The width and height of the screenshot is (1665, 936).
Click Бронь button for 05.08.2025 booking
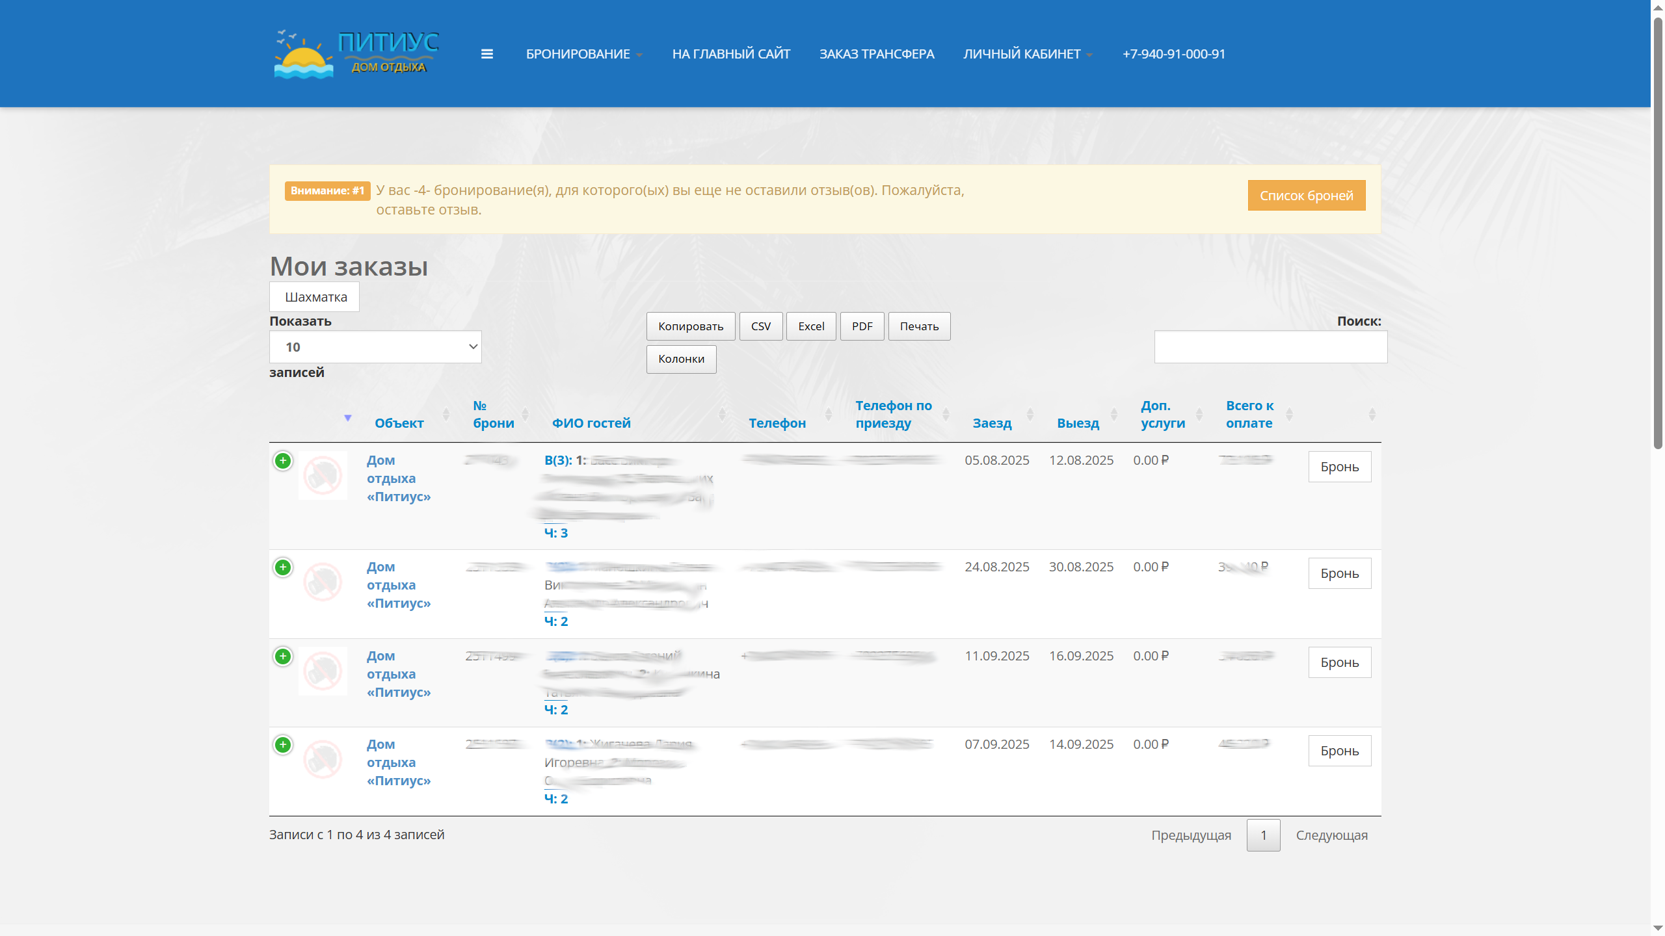[1340, 467]
